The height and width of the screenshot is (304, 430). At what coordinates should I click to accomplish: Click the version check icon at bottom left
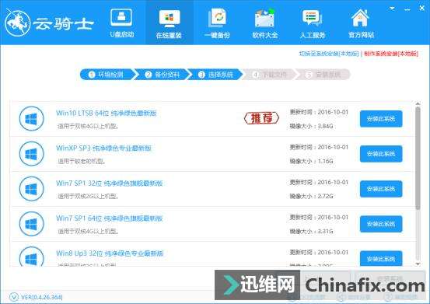[x=14, y=297]
